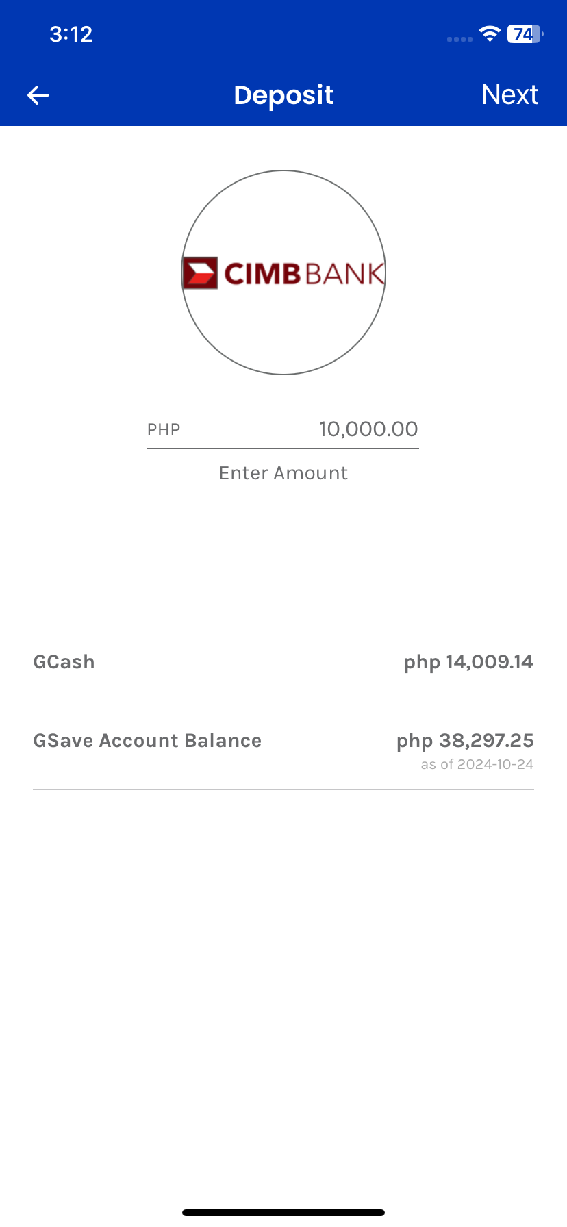567x1227 pixels.
Task: Tap the Deposit page title
Action: click(283, 95)
